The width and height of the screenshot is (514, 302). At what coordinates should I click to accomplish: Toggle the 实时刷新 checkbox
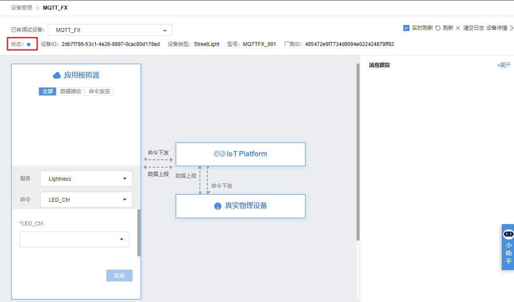pos(406,28)
